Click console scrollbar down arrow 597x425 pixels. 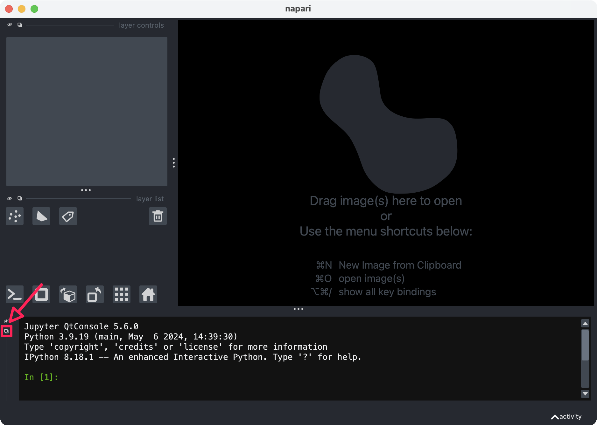click(585, 394)
